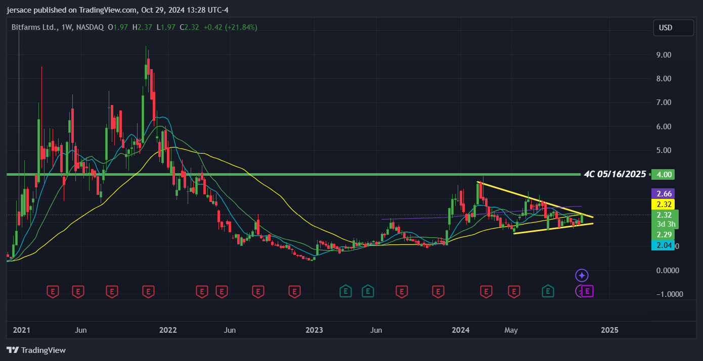Image resolution: width=703 pixels, height=361 pixels.
Task: Click the 2025 label on time axis
Action: pyautogui.click(x=609, y=330)
